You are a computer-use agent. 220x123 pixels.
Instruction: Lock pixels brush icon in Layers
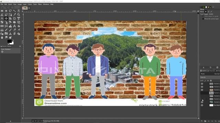tap(205, 81)
